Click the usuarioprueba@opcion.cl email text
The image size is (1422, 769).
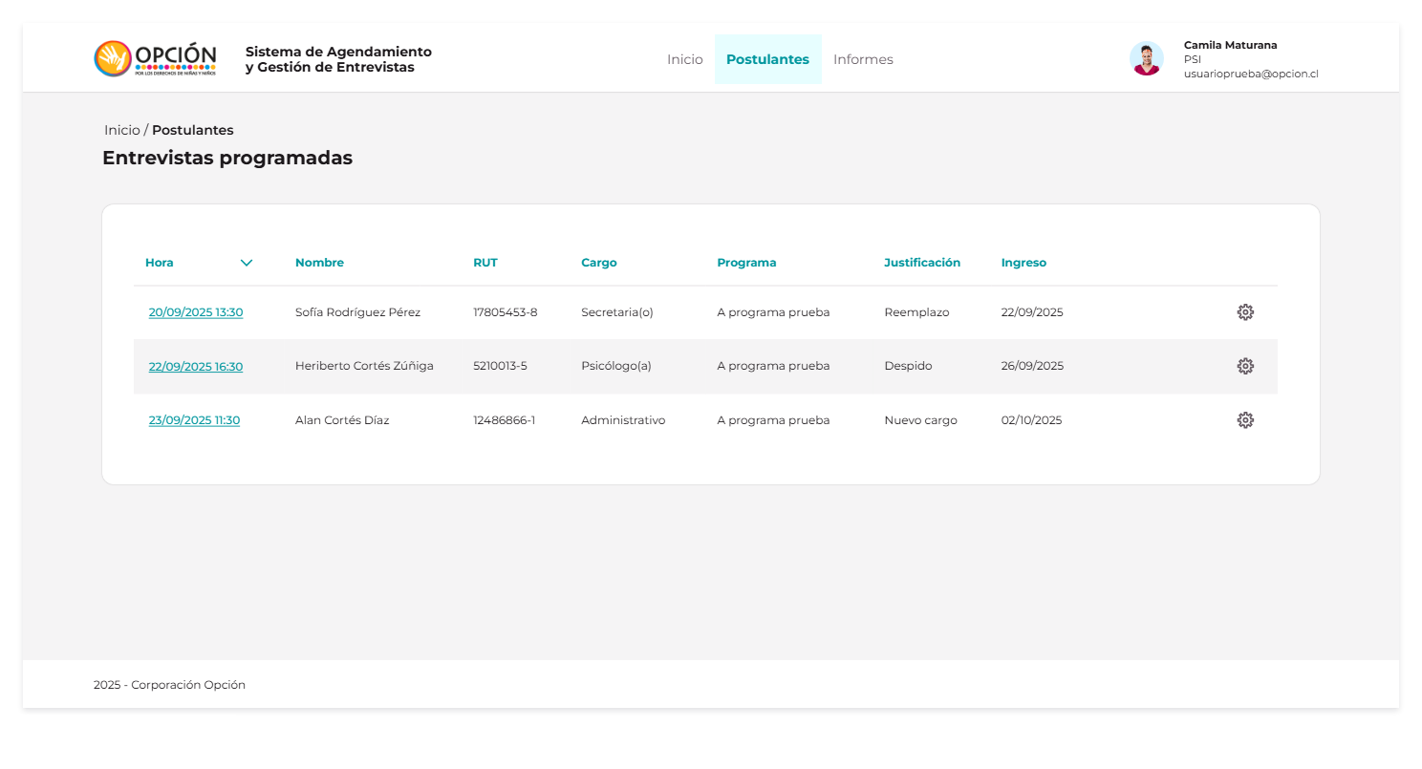tap(1251, 74)
